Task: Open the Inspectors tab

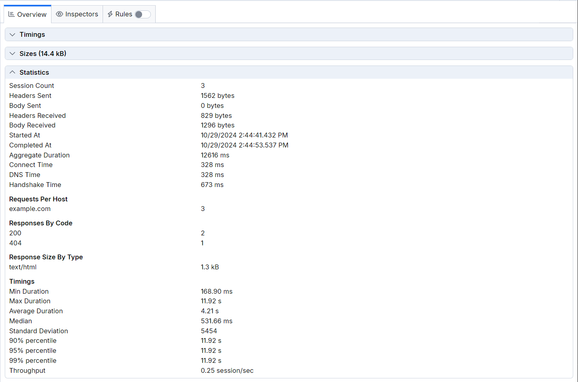Action: 77,14
